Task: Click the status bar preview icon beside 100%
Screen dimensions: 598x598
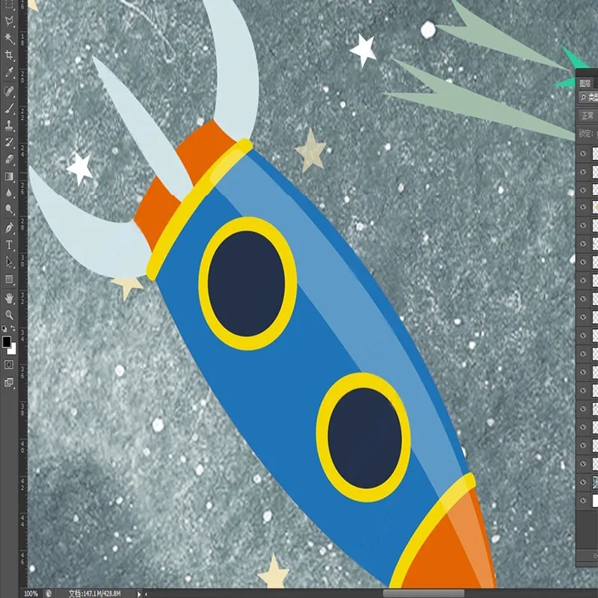Action: click(49, 594)
